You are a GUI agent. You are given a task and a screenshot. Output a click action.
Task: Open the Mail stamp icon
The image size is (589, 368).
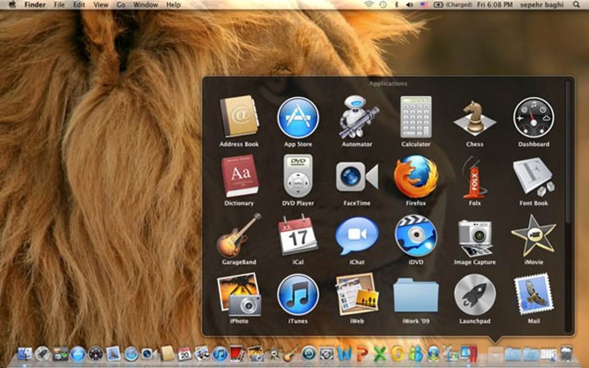(x=533, y=295)
